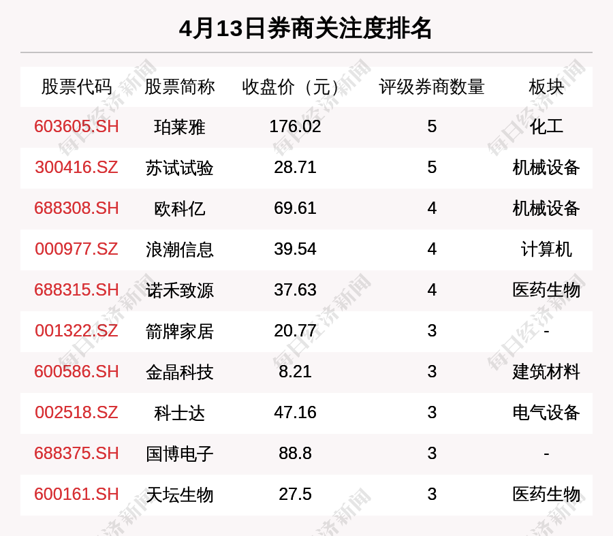Click broker count 3 in 箭牌家居 row

[x=432, y=331]
